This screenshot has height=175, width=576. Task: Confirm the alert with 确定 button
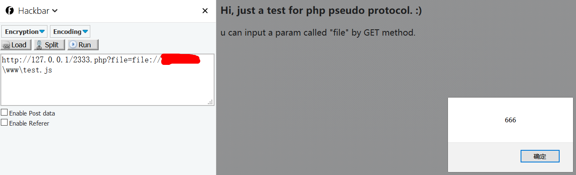point(540,157)
